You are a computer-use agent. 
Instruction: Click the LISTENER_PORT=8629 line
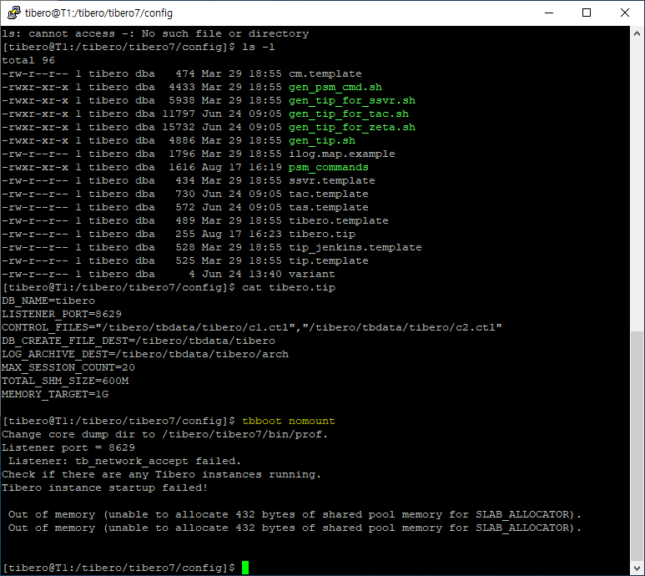coord(62,315)
